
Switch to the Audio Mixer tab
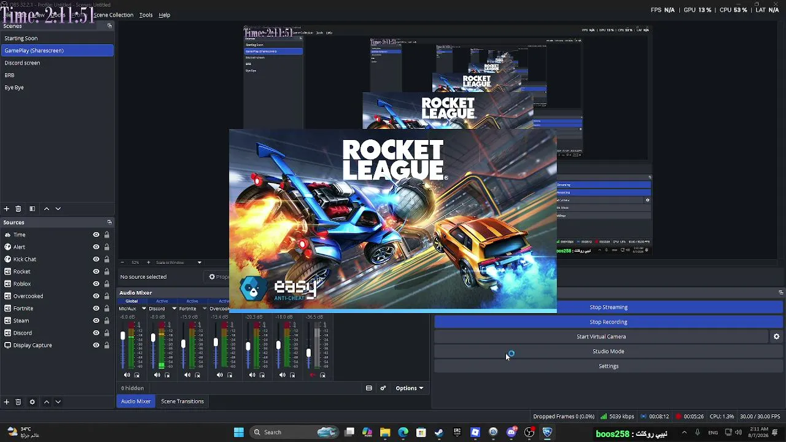pyautogui.click(x=136, y=401)
